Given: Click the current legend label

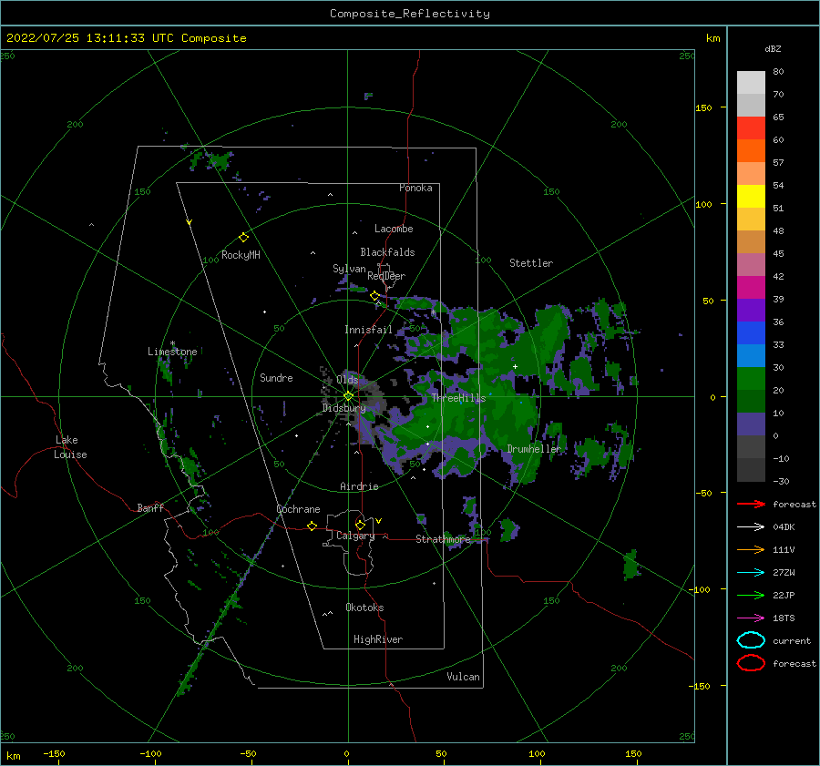Looking at the screenshot, I should point(792,640).
